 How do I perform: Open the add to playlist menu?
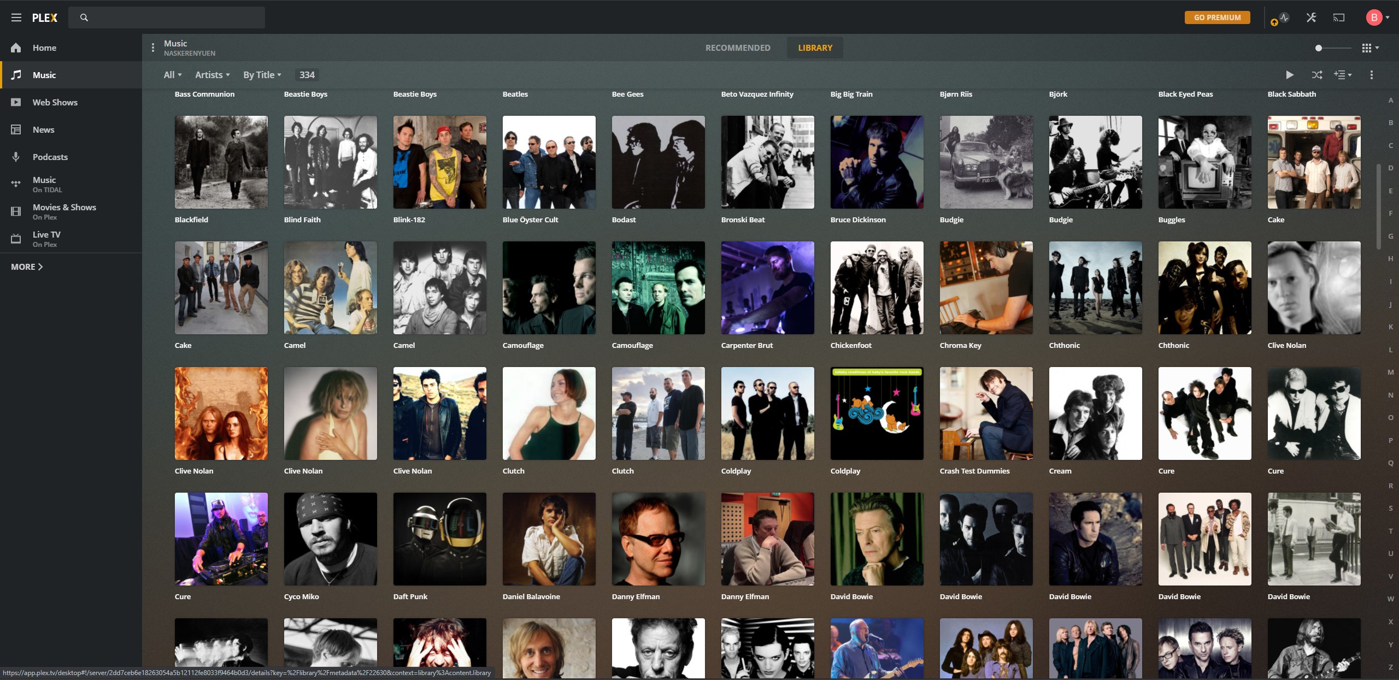(1343, 75)
